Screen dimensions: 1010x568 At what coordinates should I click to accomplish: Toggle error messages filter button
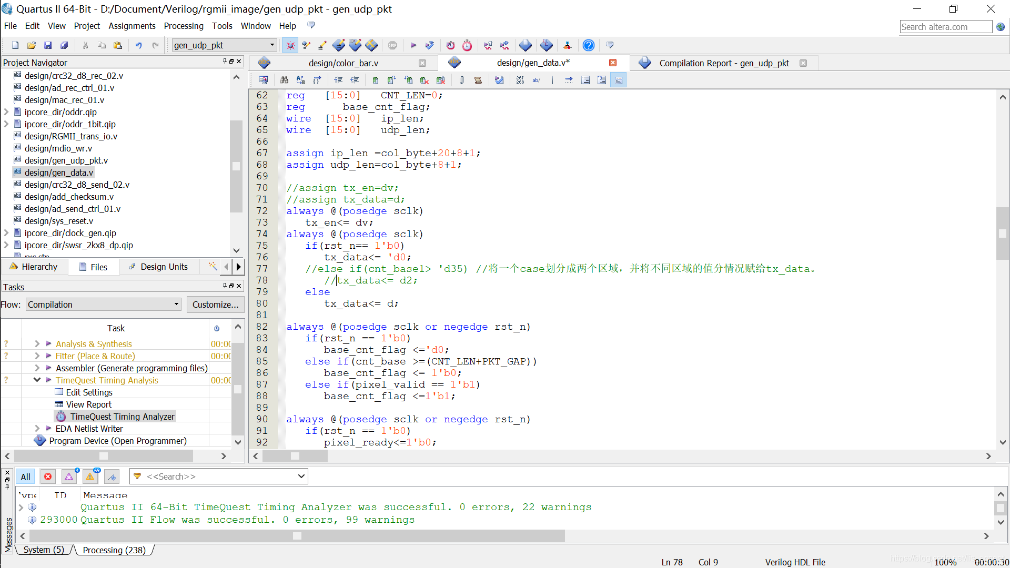coord(48,476)
